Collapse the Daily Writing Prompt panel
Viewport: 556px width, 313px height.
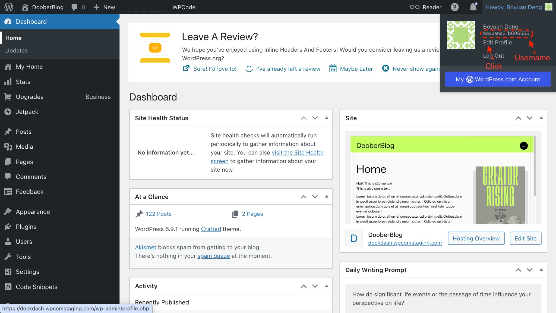coord(541,270)
